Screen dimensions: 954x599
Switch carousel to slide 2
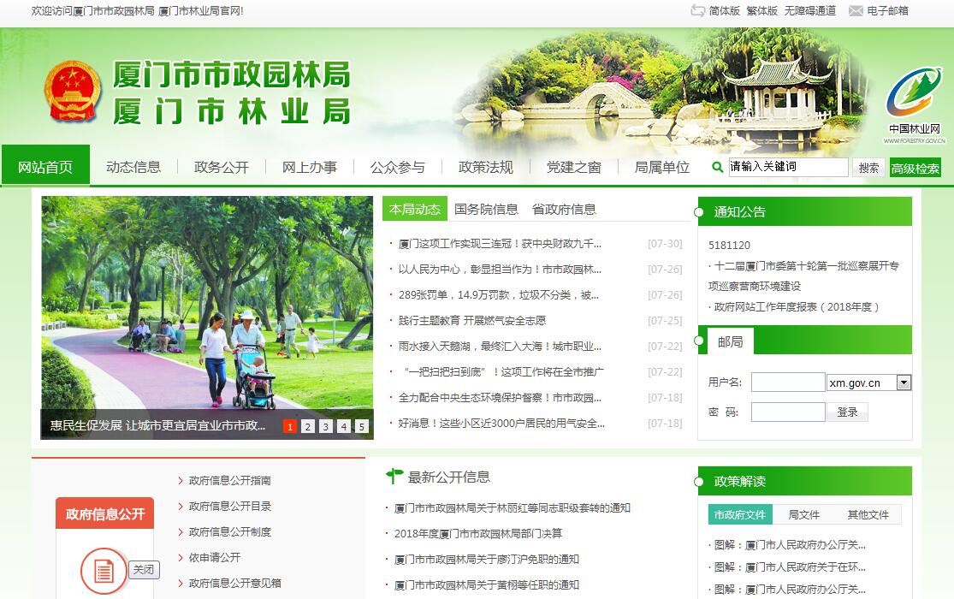(x=308, y=426)
